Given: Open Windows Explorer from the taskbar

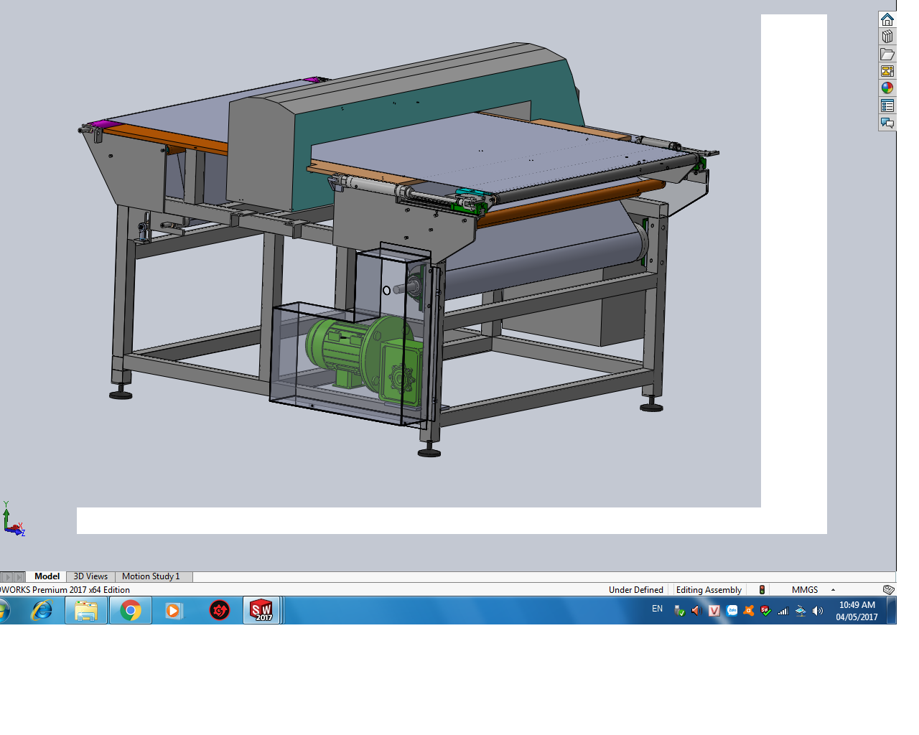Looking at the screenshot, I should tap(86, 611).
